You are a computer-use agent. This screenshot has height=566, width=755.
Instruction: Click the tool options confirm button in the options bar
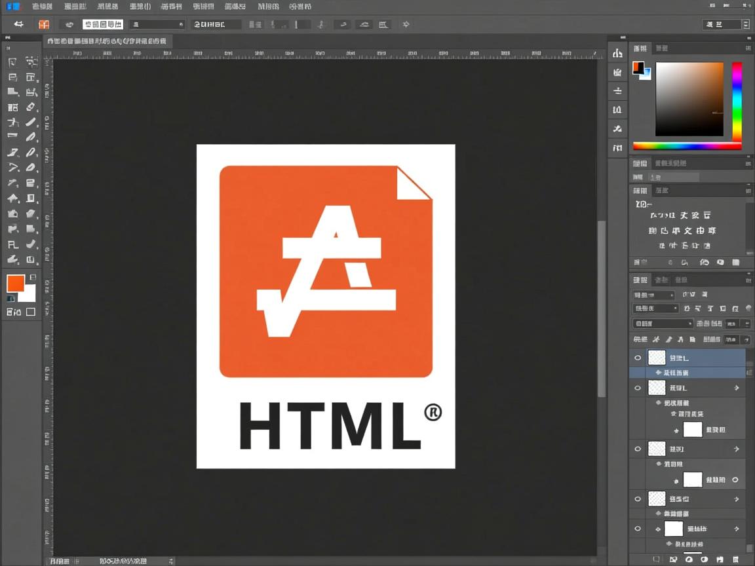[x=342, y=24]
